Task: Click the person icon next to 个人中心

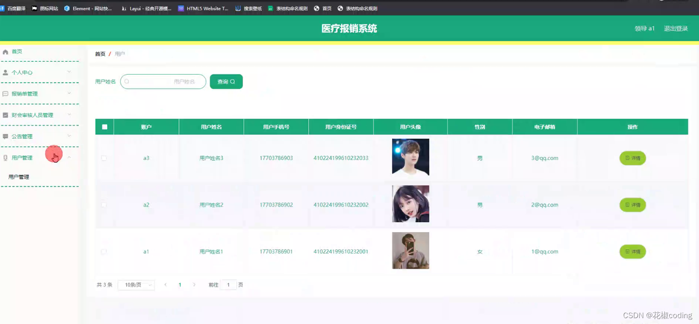Action: (5, 72)
